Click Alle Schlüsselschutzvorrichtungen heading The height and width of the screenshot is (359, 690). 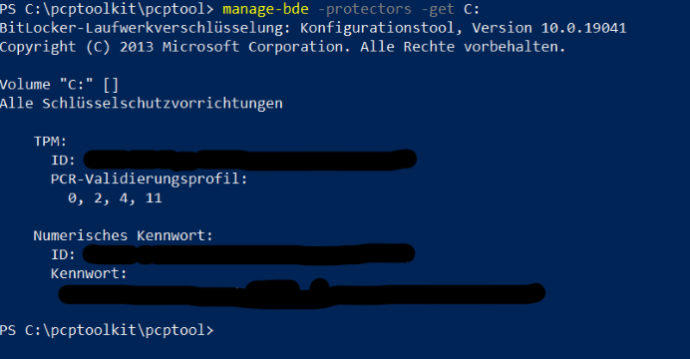point(142,104)
